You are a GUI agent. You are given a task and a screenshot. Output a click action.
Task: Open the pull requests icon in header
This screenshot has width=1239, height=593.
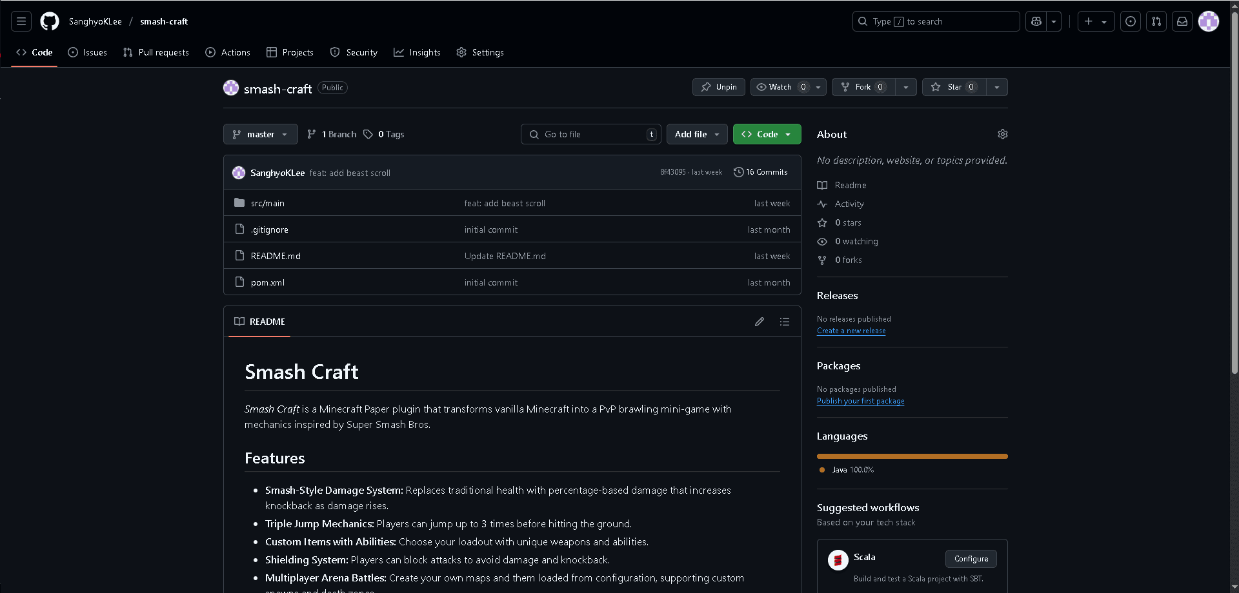click(1156, 21)
